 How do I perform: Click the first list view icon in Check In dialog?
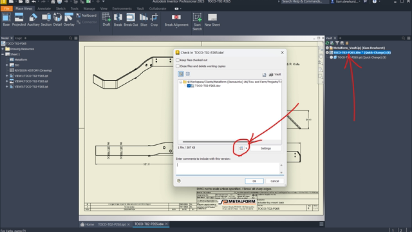(181, 74)
